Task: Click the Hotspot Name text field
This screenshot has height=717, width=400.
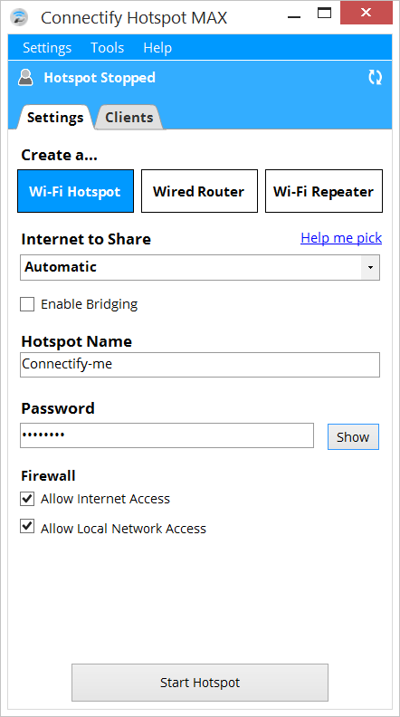Action: tap(200, 365)
